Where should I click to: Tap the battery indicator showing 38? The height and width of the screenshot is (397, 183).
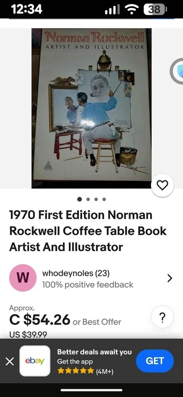click(x=155, y=10)
